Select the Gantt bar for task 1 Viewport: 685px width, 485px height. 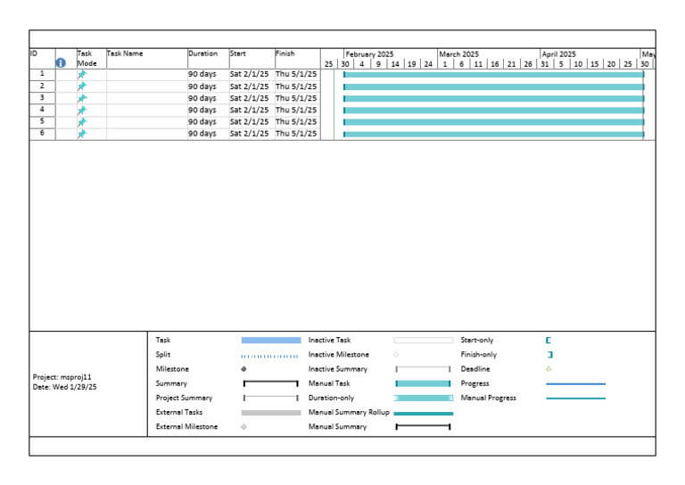point(493,75)
